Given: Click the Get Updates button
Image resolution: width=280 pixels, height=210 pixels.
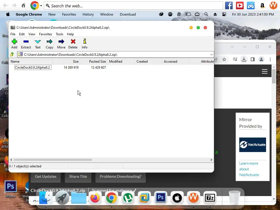Looking at the screenshot, I should point(46,177).
